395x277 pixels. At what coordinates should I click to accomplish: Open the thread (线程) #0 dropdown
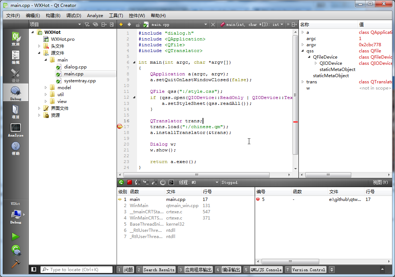tap(198, 182)
